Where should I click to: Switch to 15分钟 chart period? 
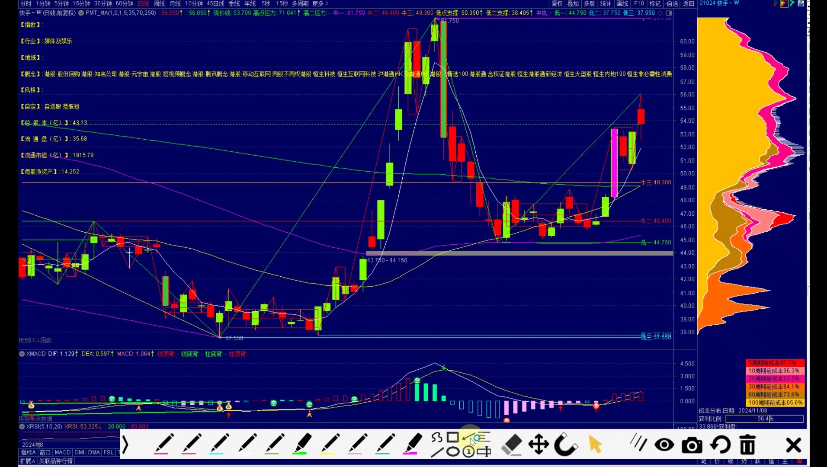pyautogui.click(x=81, y=3)
